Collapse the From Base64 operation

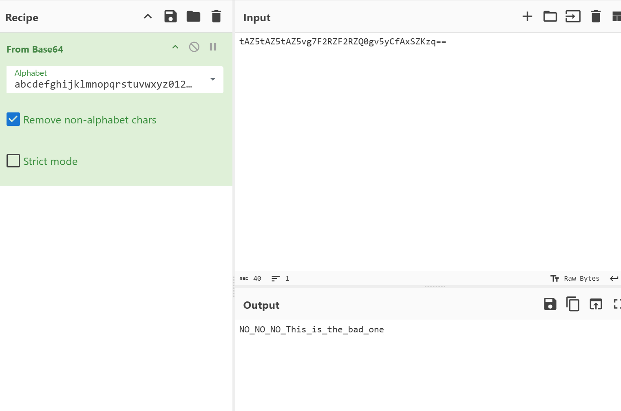(175, 47)
